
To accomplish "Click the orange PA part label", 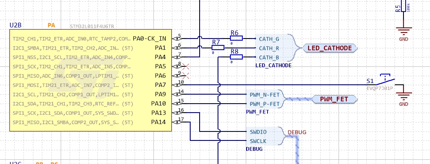I will [51, 26].
